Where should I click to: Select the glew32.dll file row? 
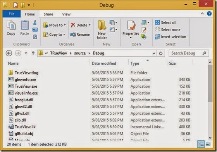(99, 107)
